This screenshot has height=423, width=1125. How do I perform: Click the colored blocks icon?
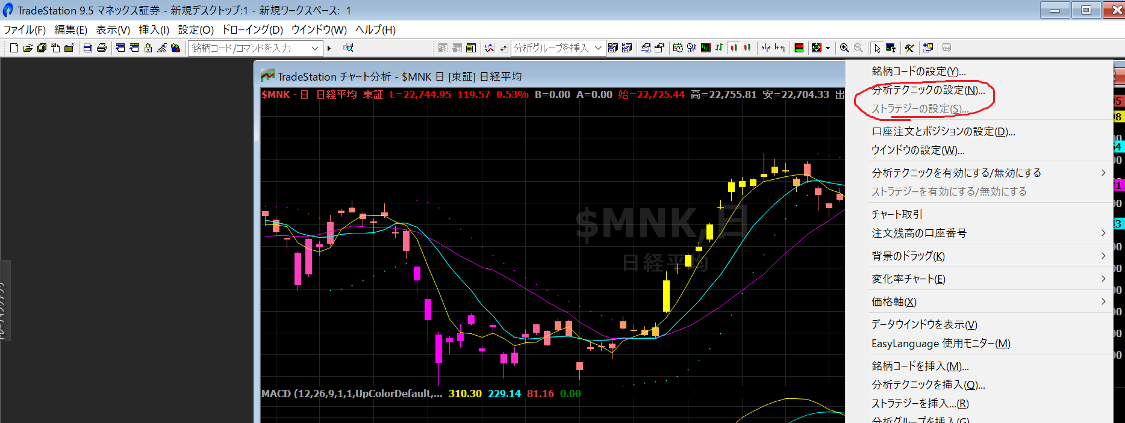coord(176,48)
